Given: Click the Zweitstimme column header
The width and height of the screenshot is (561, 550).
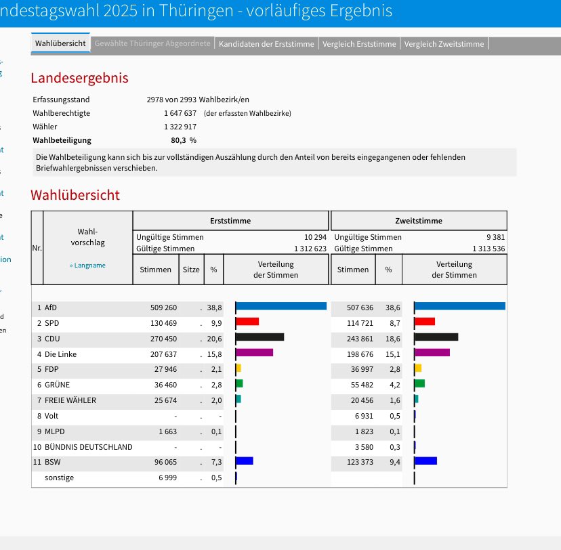Looking at the screenshot, I should [419, 221].
